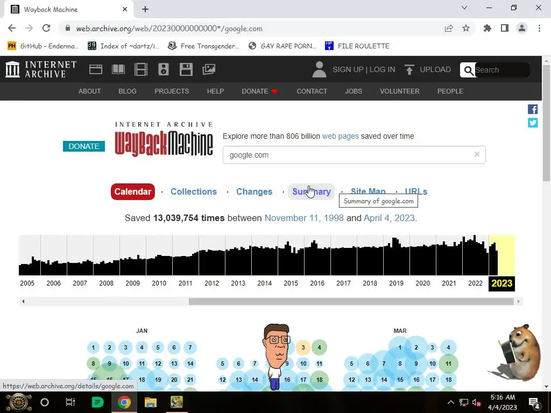The width and height of the screenshot is (551, 413).
Task: Open the Chrome profile icon
Action: click(x=522, y=28)
